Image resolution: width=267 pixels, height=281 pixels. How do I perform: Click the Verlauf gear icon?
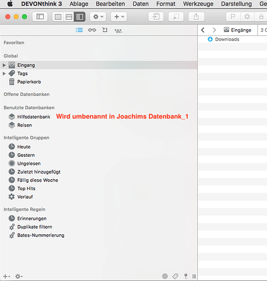click(12, 197)
